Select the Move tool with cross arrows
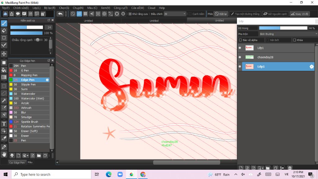 4,54
